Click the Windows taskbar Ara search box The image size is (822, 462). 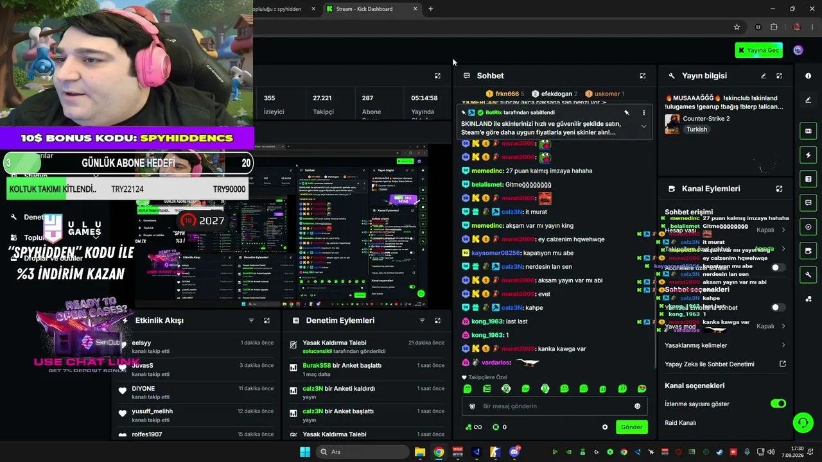pos(362,452)
